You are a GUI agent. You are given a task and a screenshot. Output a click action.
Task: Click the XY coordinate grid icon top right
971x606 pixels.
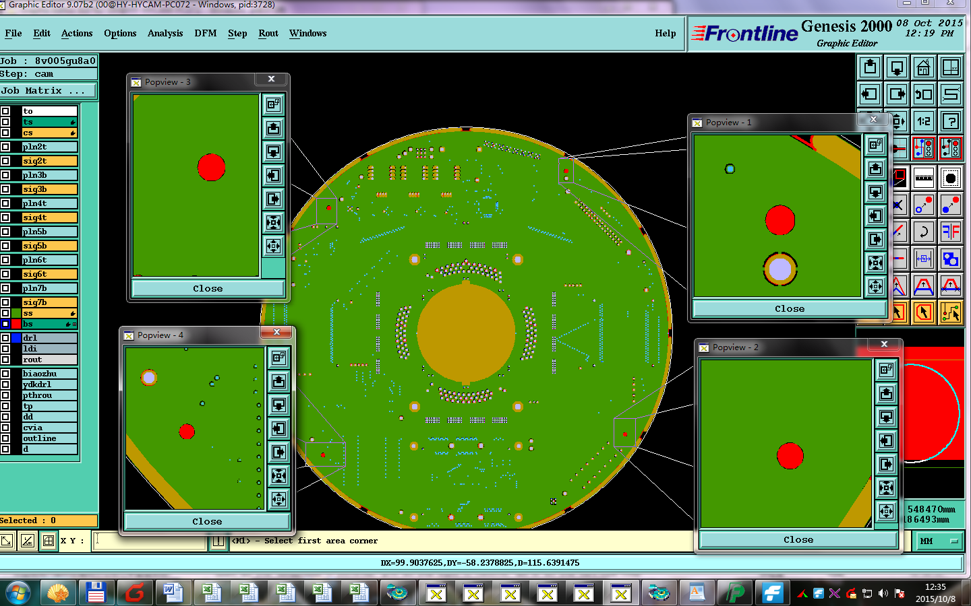pos(951,67)
